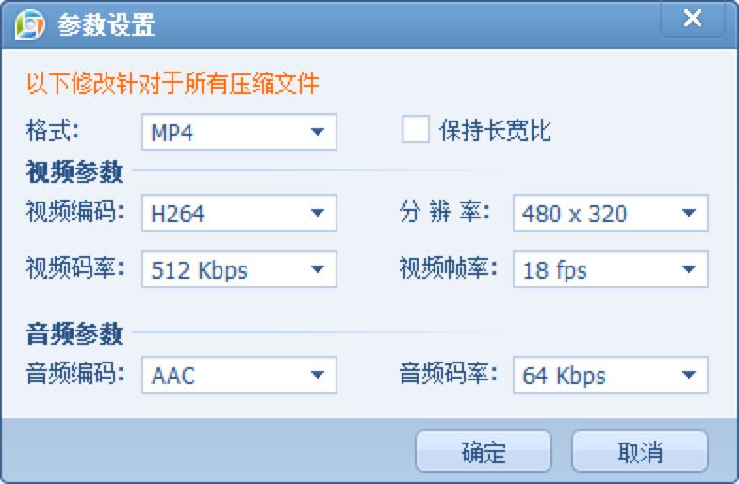Click the app logo icon in title bar
This screenshot has width=739, height=484.
click(29, 24)
